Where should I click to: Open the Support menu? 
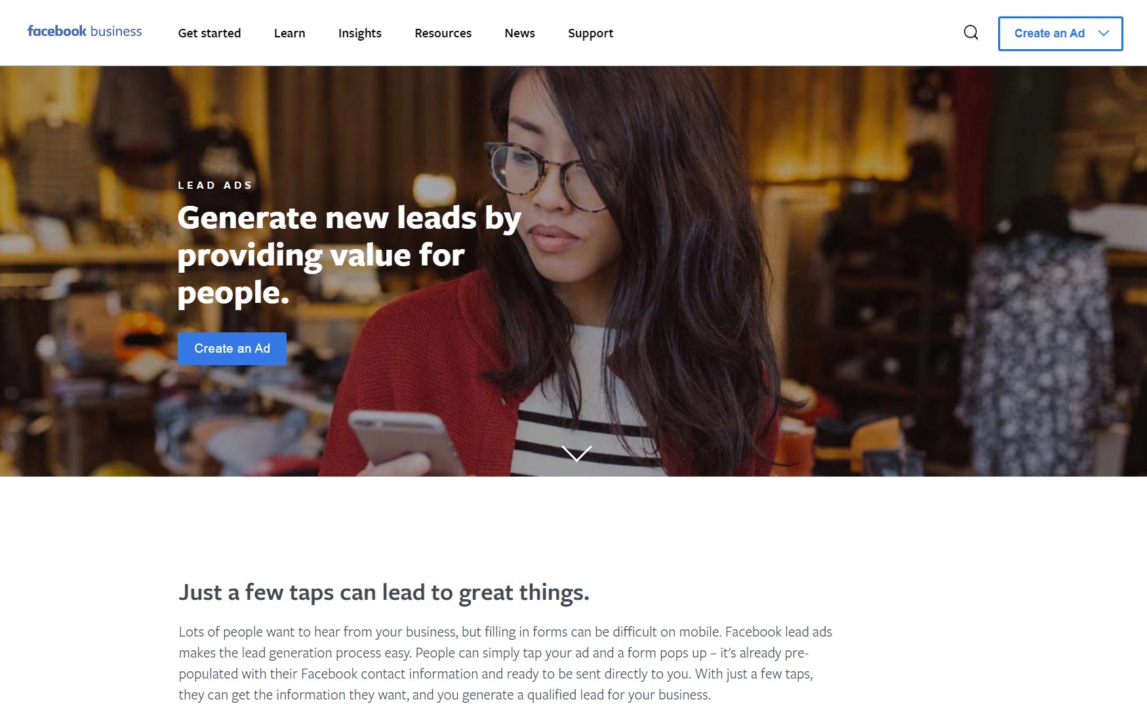590,33
